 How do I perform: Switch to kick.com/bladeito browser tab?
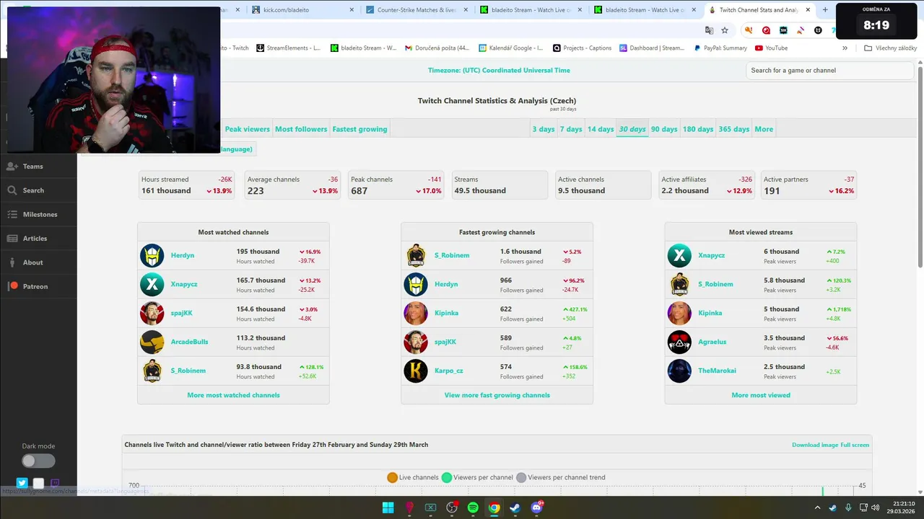[303, 10]
